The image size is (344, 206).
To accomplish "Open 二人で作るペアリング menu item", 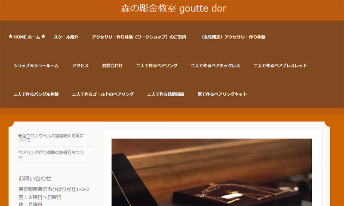I will point(157,66).
